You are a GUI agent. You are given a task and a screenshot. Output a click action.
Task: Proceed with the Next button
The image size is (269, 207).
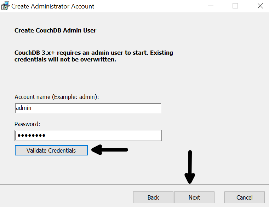coord(194,197)
